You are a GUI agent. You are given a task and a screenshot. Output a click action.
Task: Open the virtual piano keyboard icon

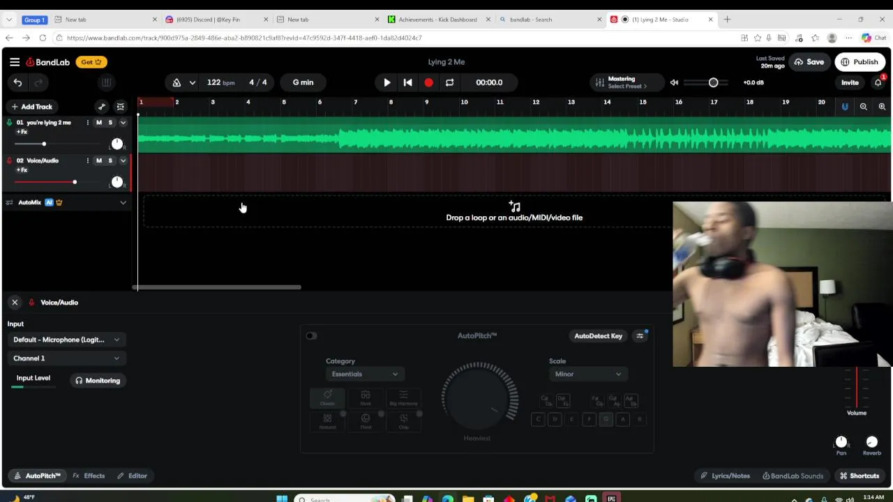click(x=106, y=82)
